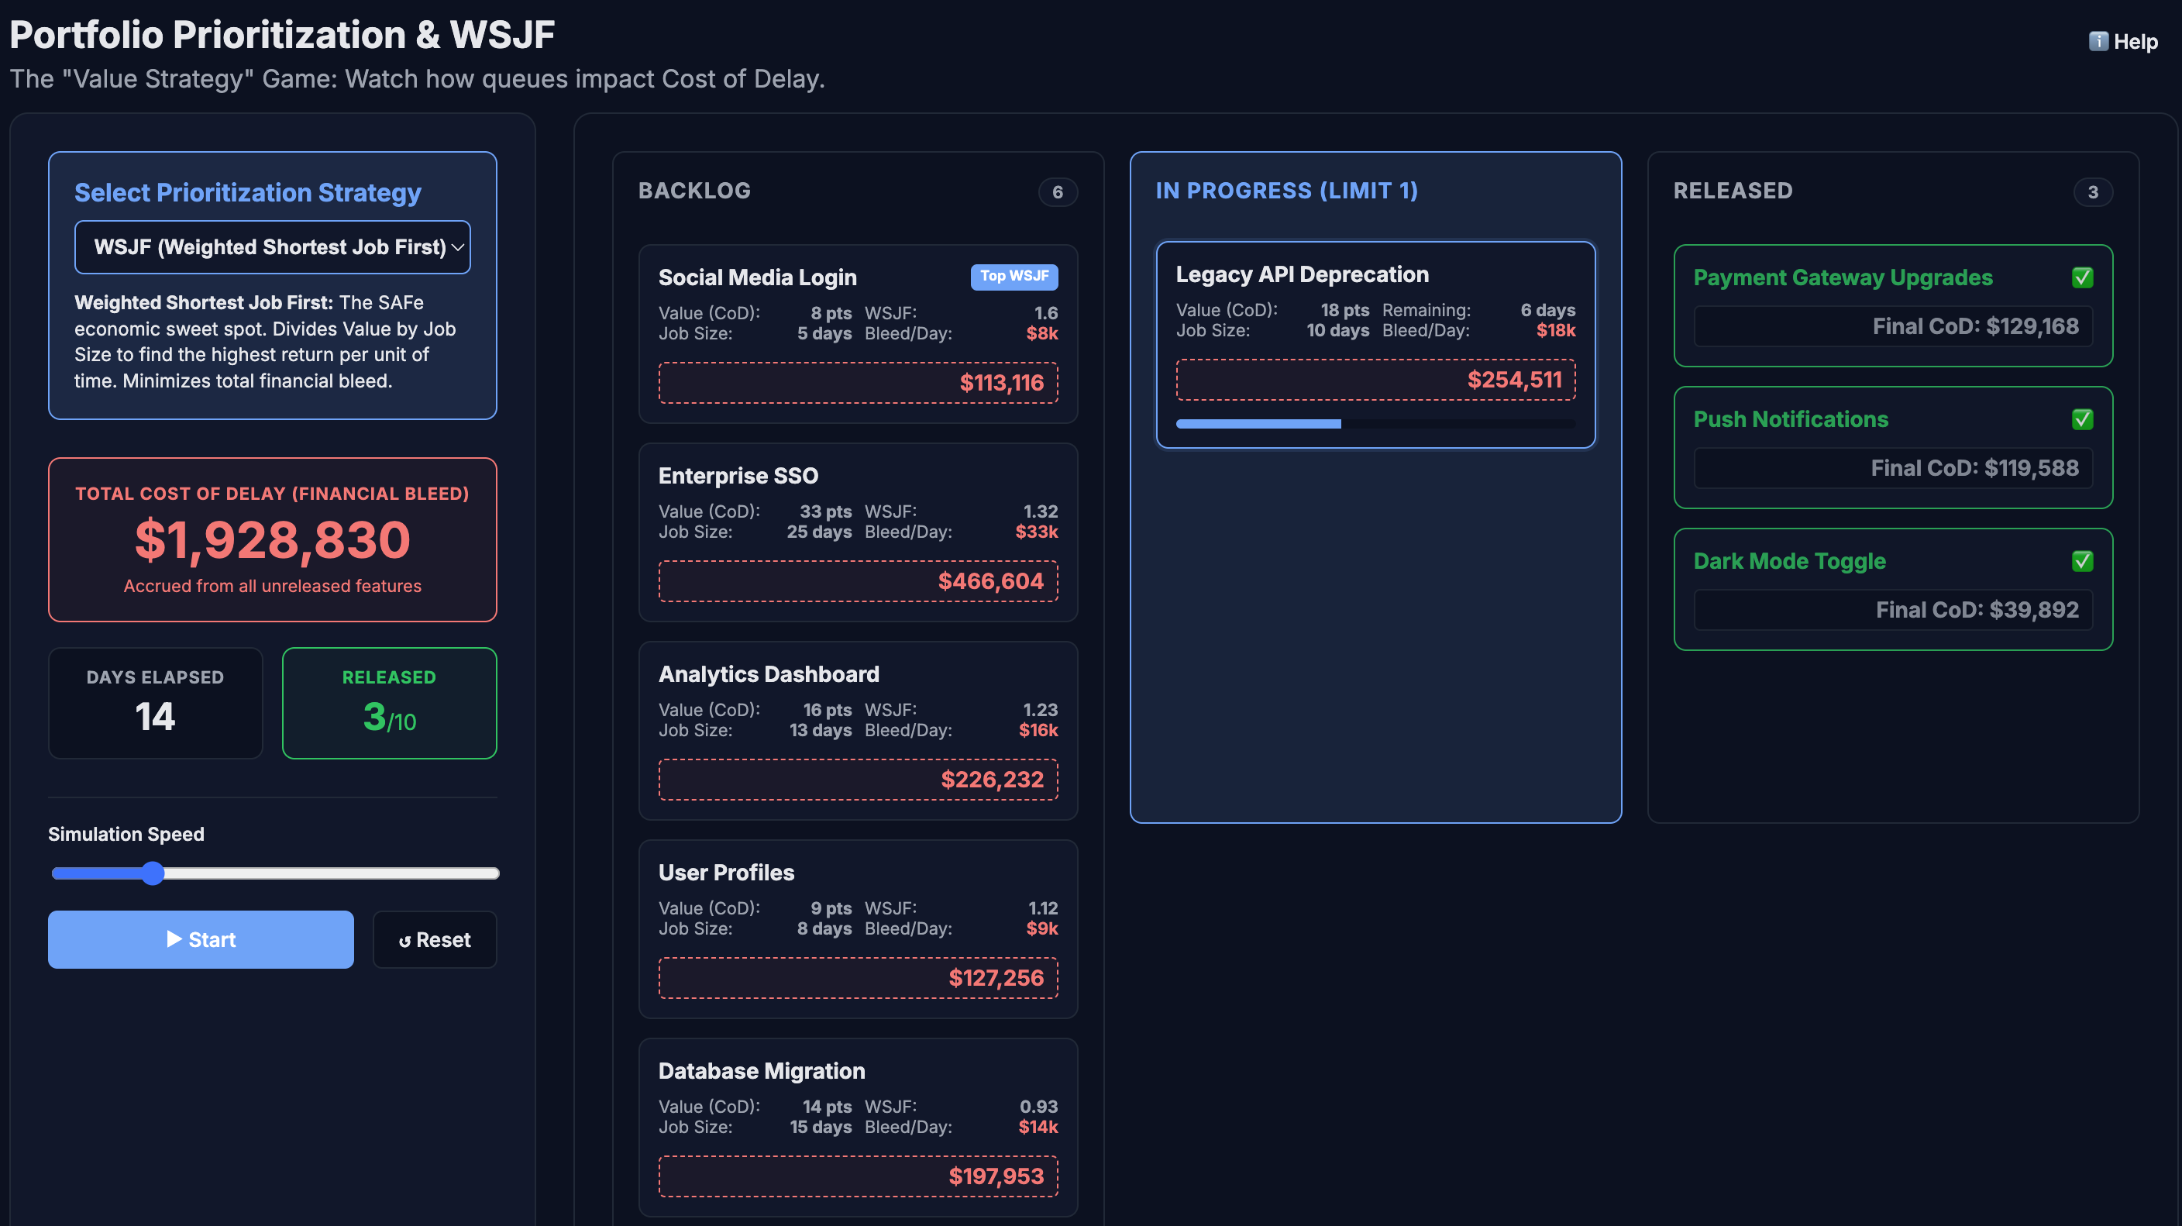This screenshot has height=1226, width=2182.
Task: Open the prioritization strategy dropdown
Action: pyautogui.click(x=272, y=246)
